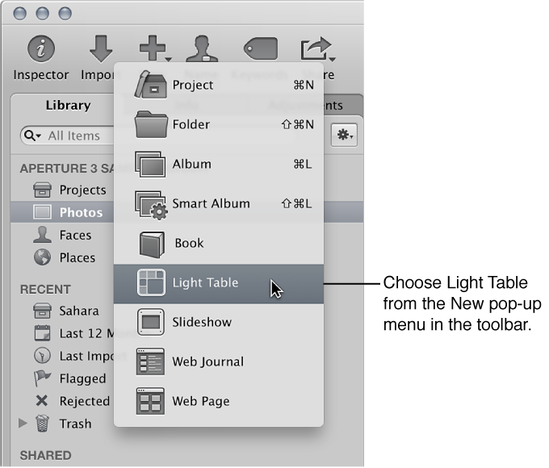Click the Import arrow icon
549x468 pixels.
101,48
